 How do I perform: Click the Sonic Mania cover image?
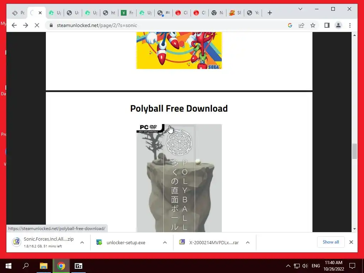point(179,50)
